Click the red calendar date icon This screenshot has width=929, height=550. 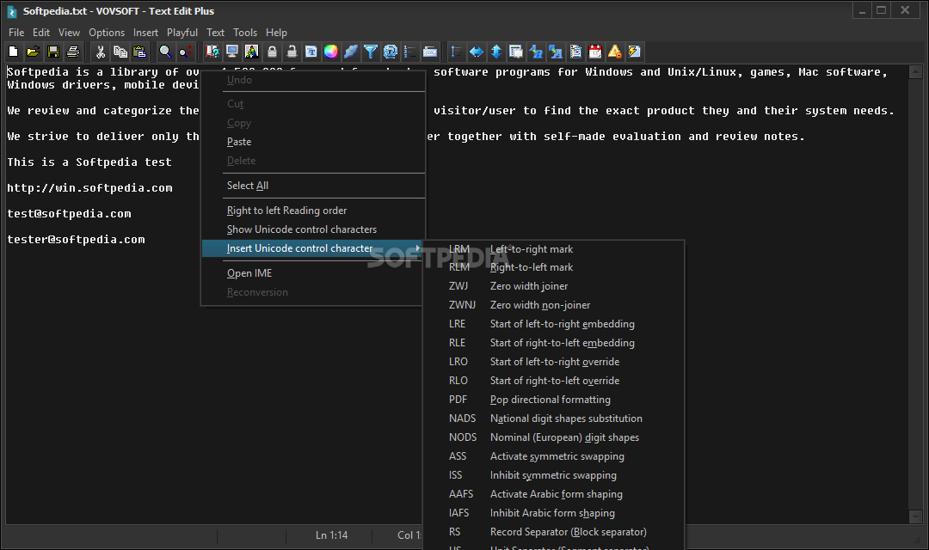click(x=595, y=52)
